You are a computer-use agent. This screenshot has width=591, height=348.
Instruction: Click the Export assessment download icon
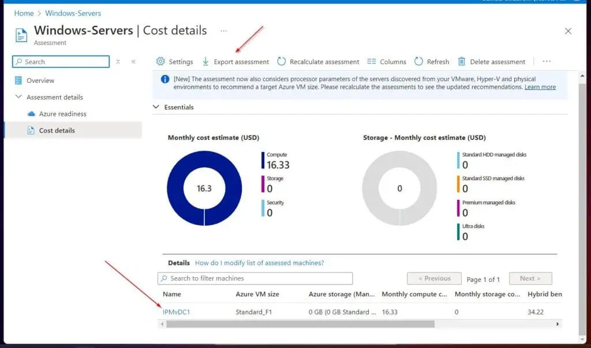[205, 61]
